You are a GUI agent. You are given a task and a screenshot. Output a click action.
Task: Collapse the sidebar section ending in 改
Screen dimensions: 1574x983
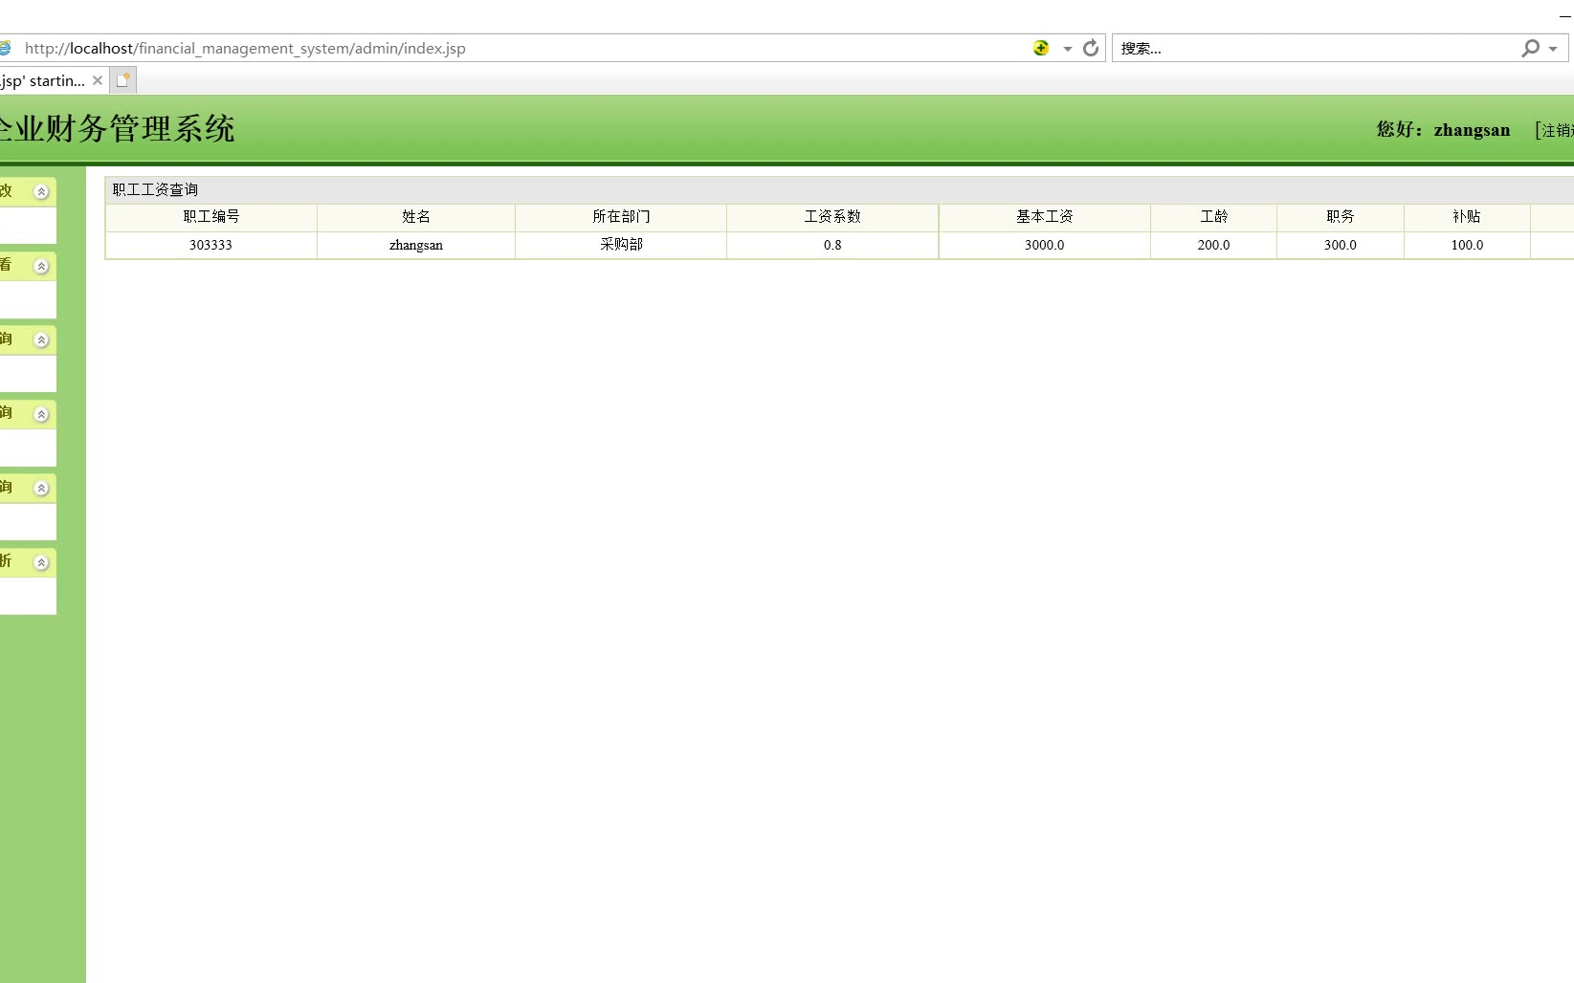click(x=41, y=192)
